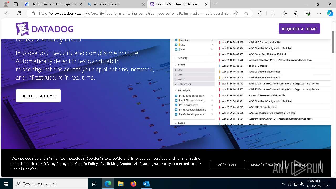Open the tab actions menu icon

tap(16, 4)
